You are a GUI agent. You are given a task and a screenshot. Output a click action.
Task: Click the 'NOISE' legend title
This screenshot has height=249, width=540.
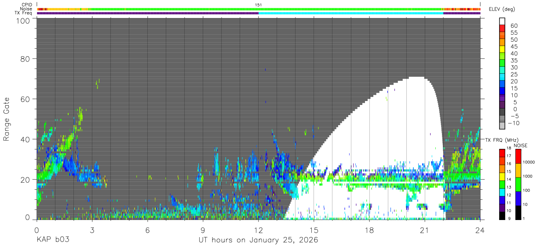pos(520,146)
